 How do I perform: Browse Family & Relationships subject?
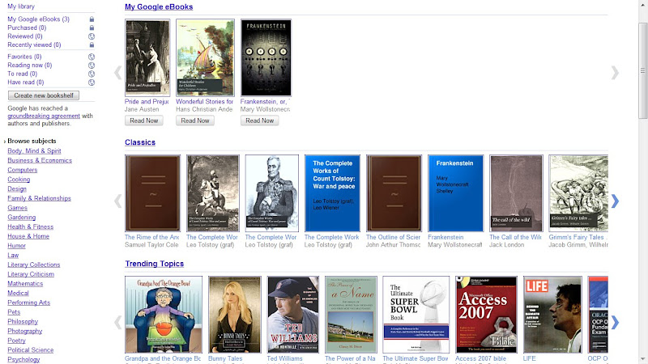[39, 198]
